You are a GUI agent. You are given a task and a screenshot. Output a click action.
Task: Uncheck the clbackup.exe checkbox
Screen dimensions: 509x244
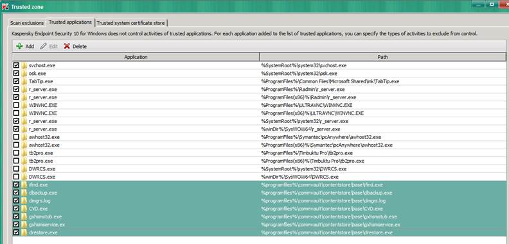point(16,193)
